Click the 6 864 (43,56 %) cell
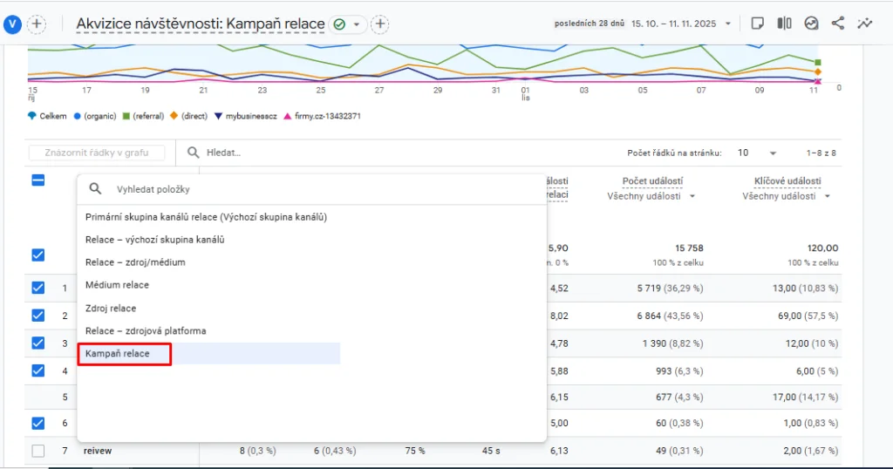 click(x=670, y=316)
